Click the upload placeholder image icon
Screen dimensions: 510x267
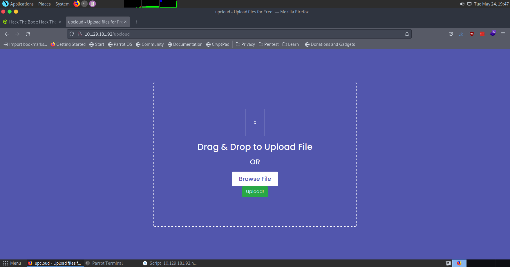(255, 122)
